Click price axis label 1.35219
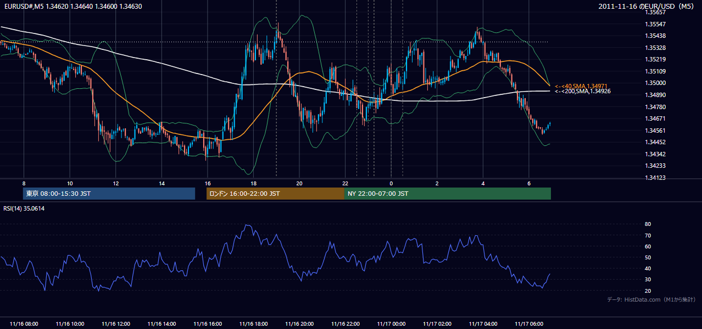 (x=655, y=60)
